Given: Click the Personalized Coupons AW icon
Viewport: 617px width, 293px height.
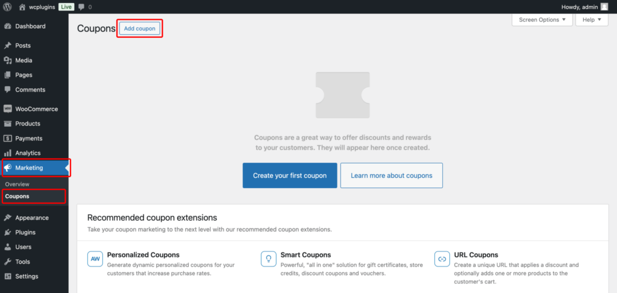Looking at the screenshot, I should (x=95, y=259).
